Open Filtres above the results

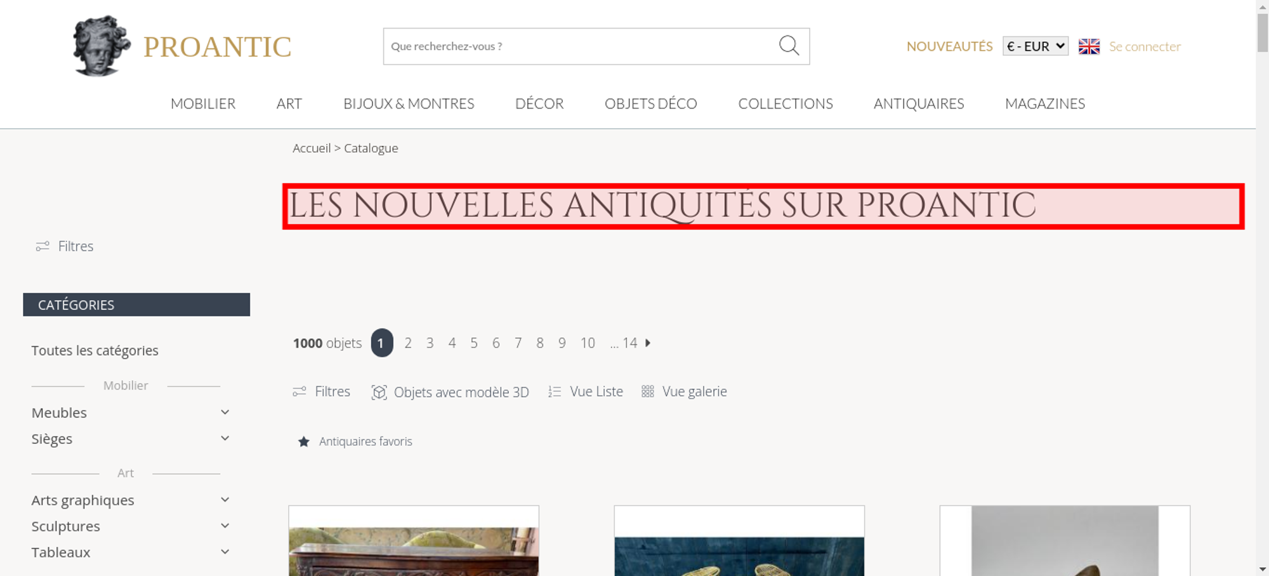point(321,391)
